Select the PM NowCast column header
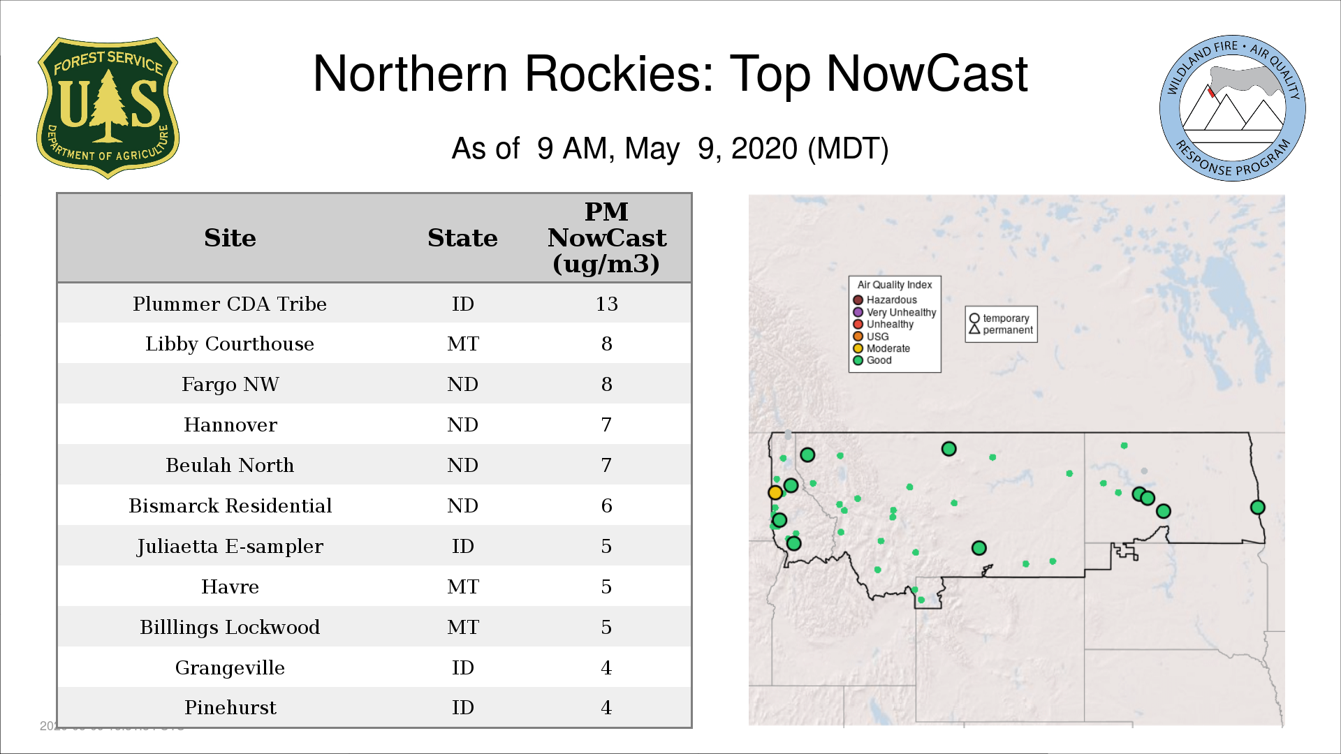This screenshot has height=754, width=1341. (x=606, y=238)
